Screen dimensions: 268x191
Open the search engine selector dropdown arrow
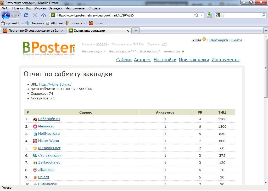coord(222,15)
